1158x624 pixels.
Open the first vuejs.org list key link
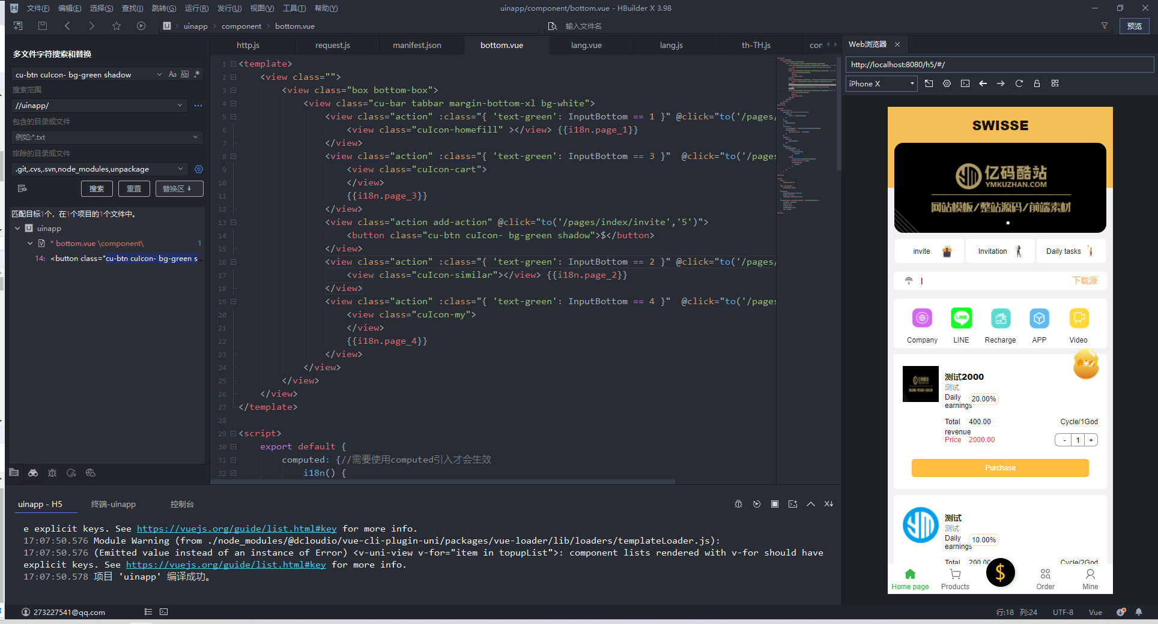point(237,529)
